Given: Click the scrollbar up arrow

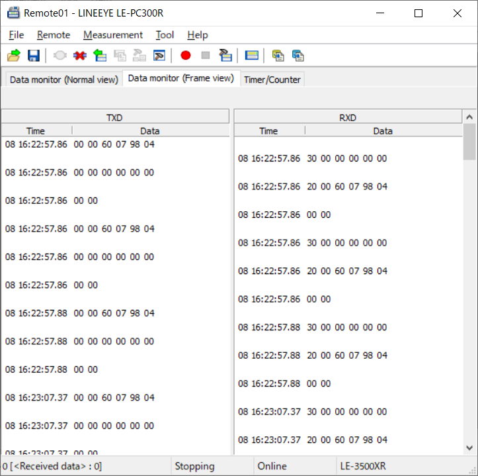Looking at the screenshot, I should [x=469, y=117].
